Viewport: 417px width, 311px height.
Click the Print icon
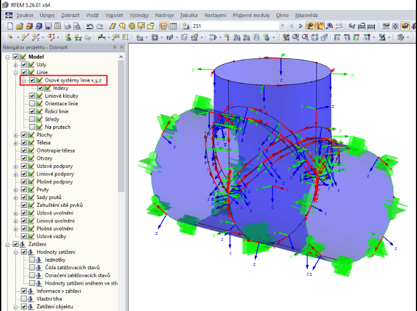(x=67, y=26)
